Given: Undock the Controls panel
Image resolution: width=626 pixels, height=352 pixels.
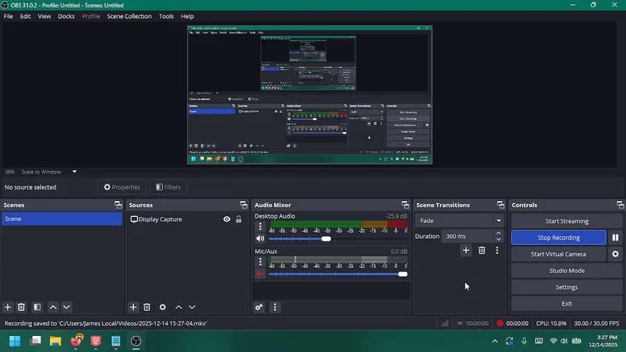Looking at the screenshot, I should tap(620, 205).
